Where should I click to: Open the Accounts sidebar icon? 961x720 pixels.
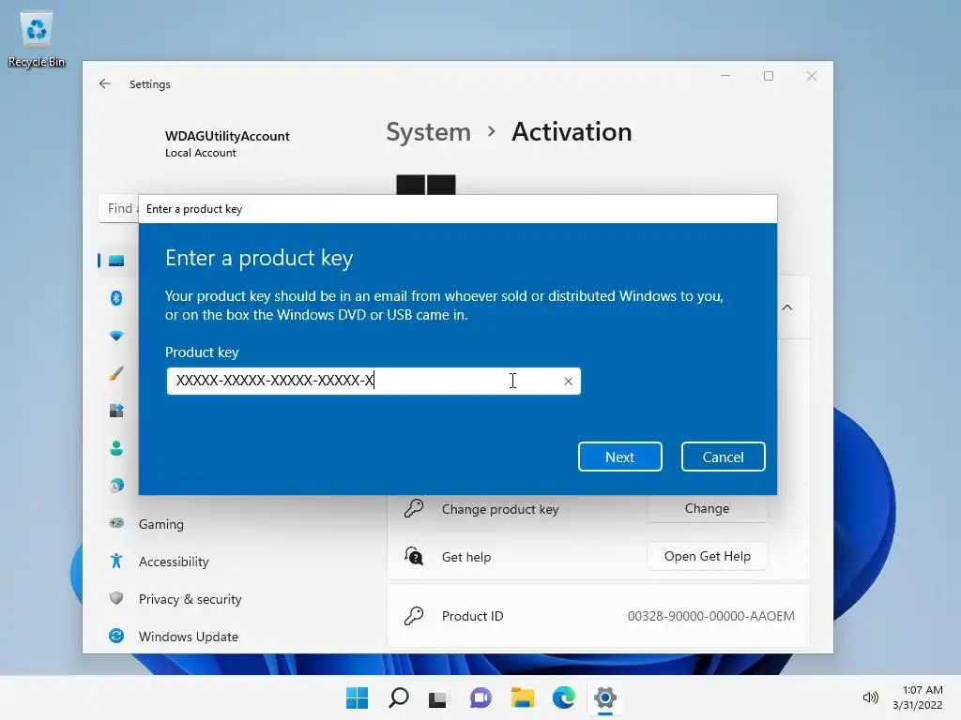pos(115,448)
